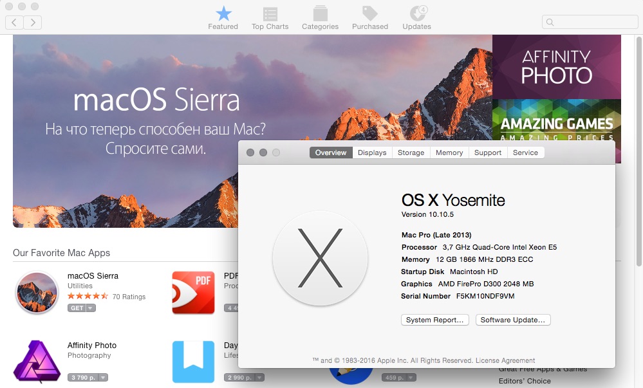Click the startup disk value Macintosh HD

474,272
